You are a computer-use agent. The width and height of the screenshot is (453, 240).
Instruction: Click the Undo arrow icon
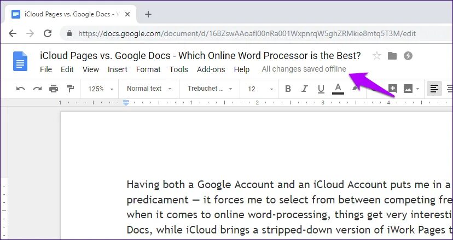[x=20, y=89]
